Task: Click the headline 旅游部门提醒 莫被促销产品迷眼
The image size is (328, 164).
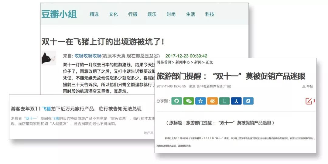Action: tap(231, 76)
